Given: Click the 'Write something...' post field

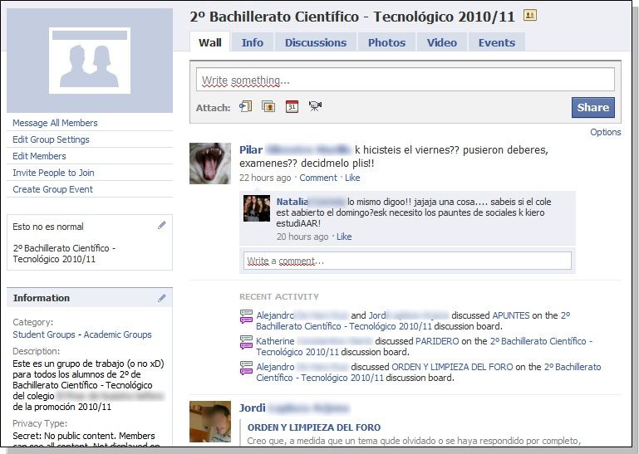Looking at the screenshot, I should click(x=406, y=80).
